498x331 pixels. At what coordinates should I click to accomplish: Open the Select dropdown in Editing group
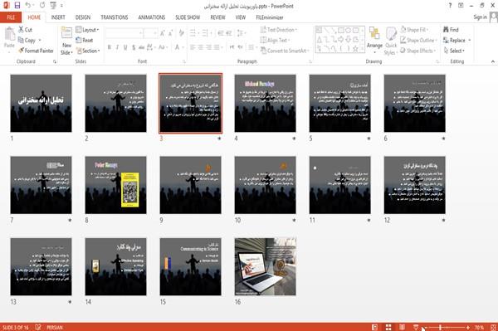point(454,51)
